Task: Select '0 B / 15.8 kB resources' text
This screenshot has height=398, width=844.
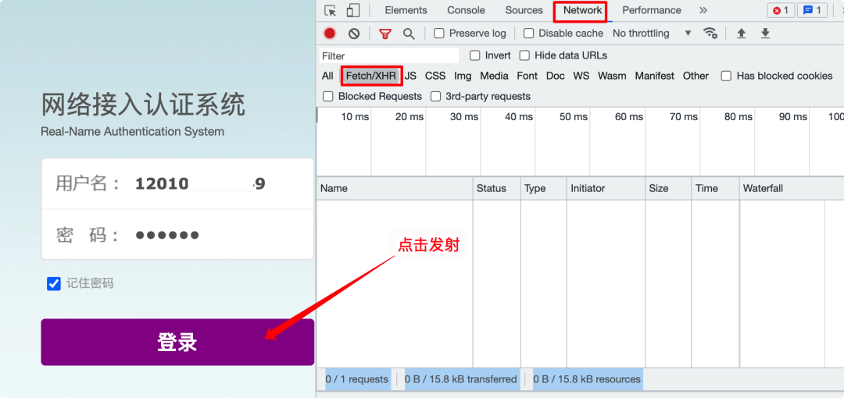Action: click(x=587, y=379)
